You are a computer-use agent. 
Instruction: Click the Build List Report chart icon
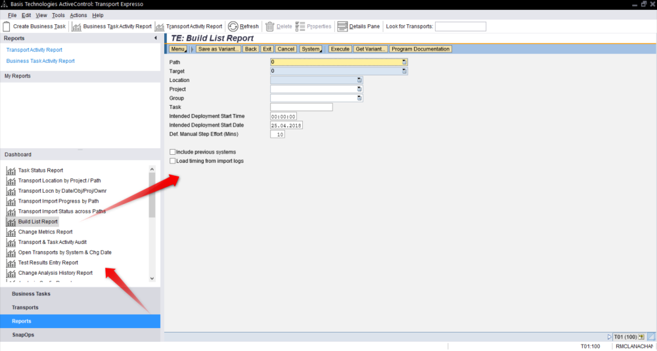pos(11,222)
